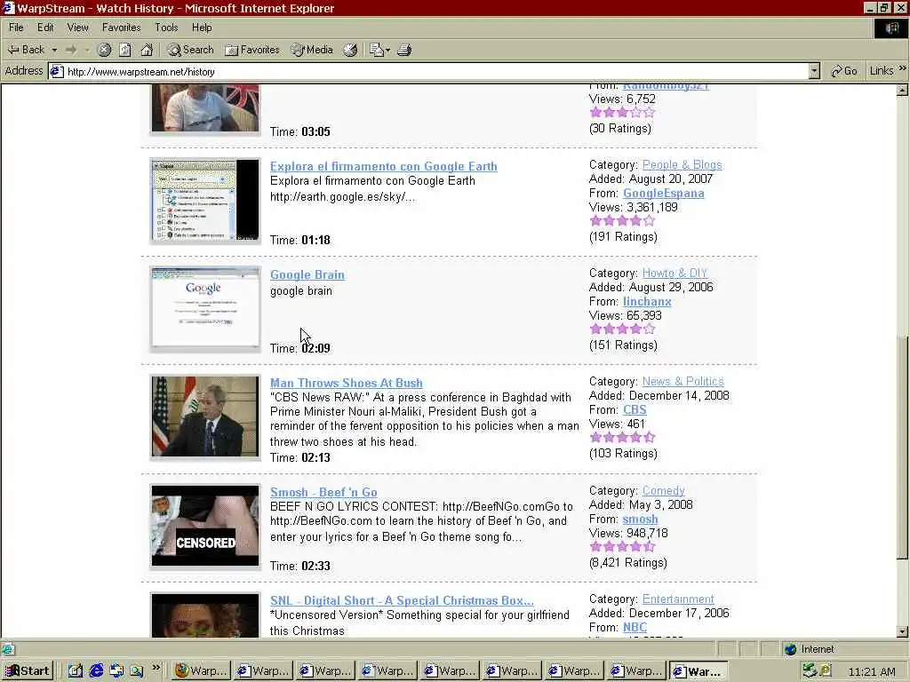Screen dimensions: 910x682
Task: Expand the Quick Launch overflow chevron
Action: click(156, 668)
